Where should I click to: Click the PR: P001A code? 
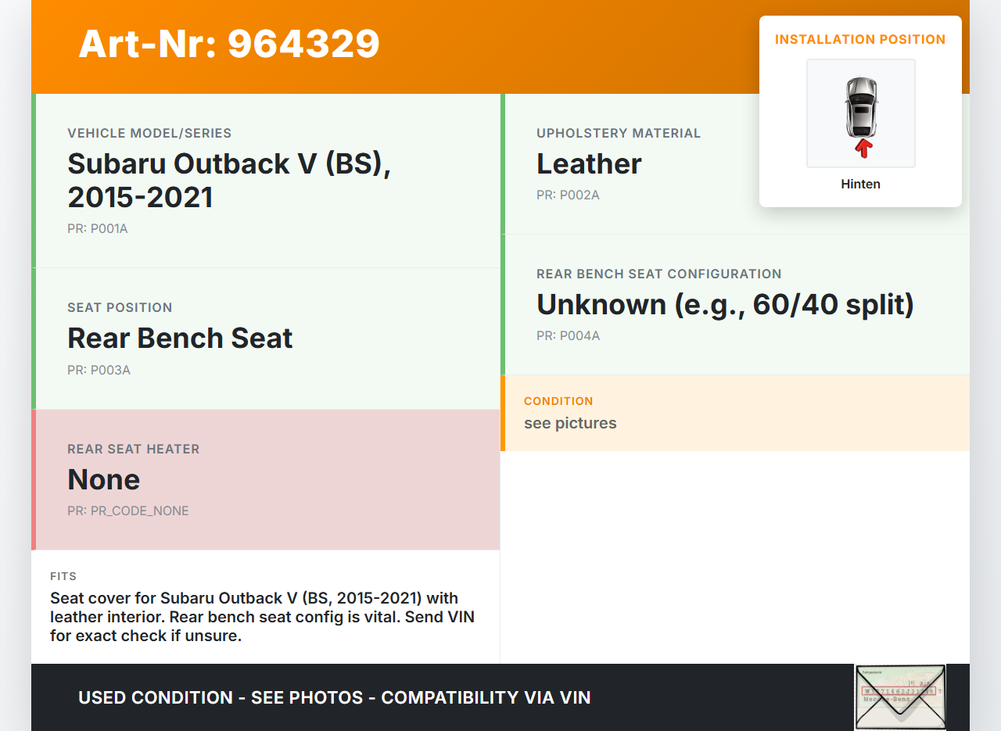click(97, 229)
